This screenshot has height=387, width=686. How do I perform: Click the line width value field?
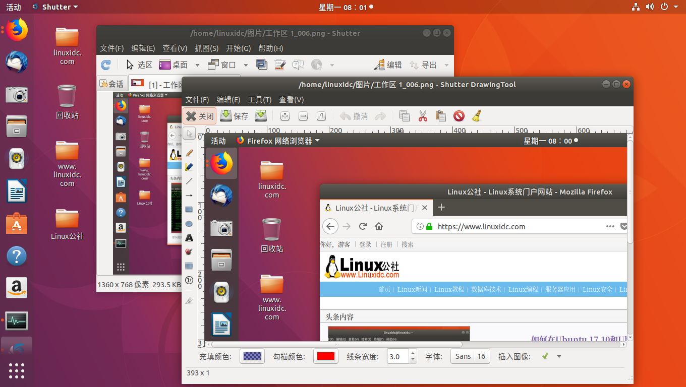click(x=398, y=356)
